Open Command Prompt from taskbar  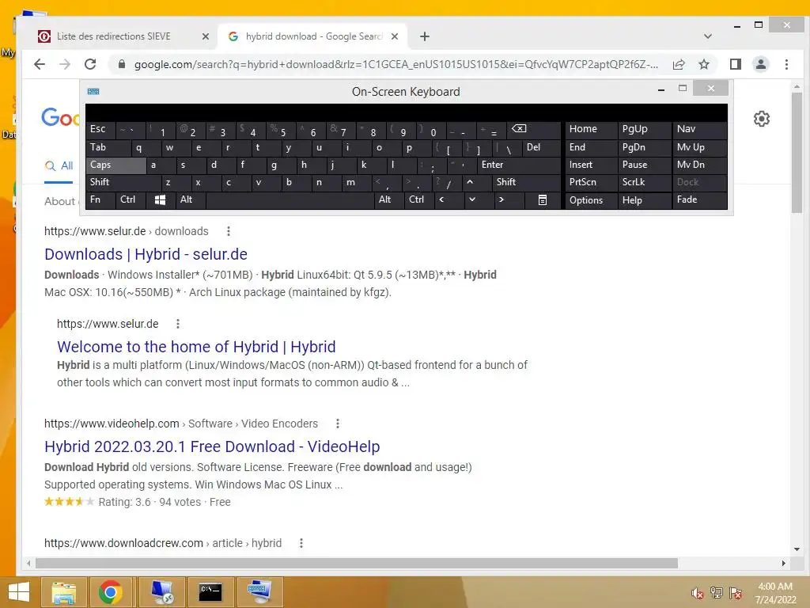coord(210,592)
